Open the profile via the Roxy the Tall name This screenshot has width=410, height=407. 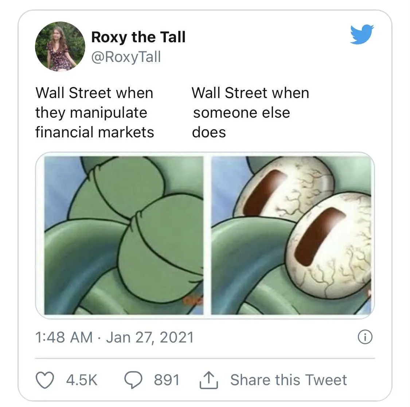click(x=138, y=36)
